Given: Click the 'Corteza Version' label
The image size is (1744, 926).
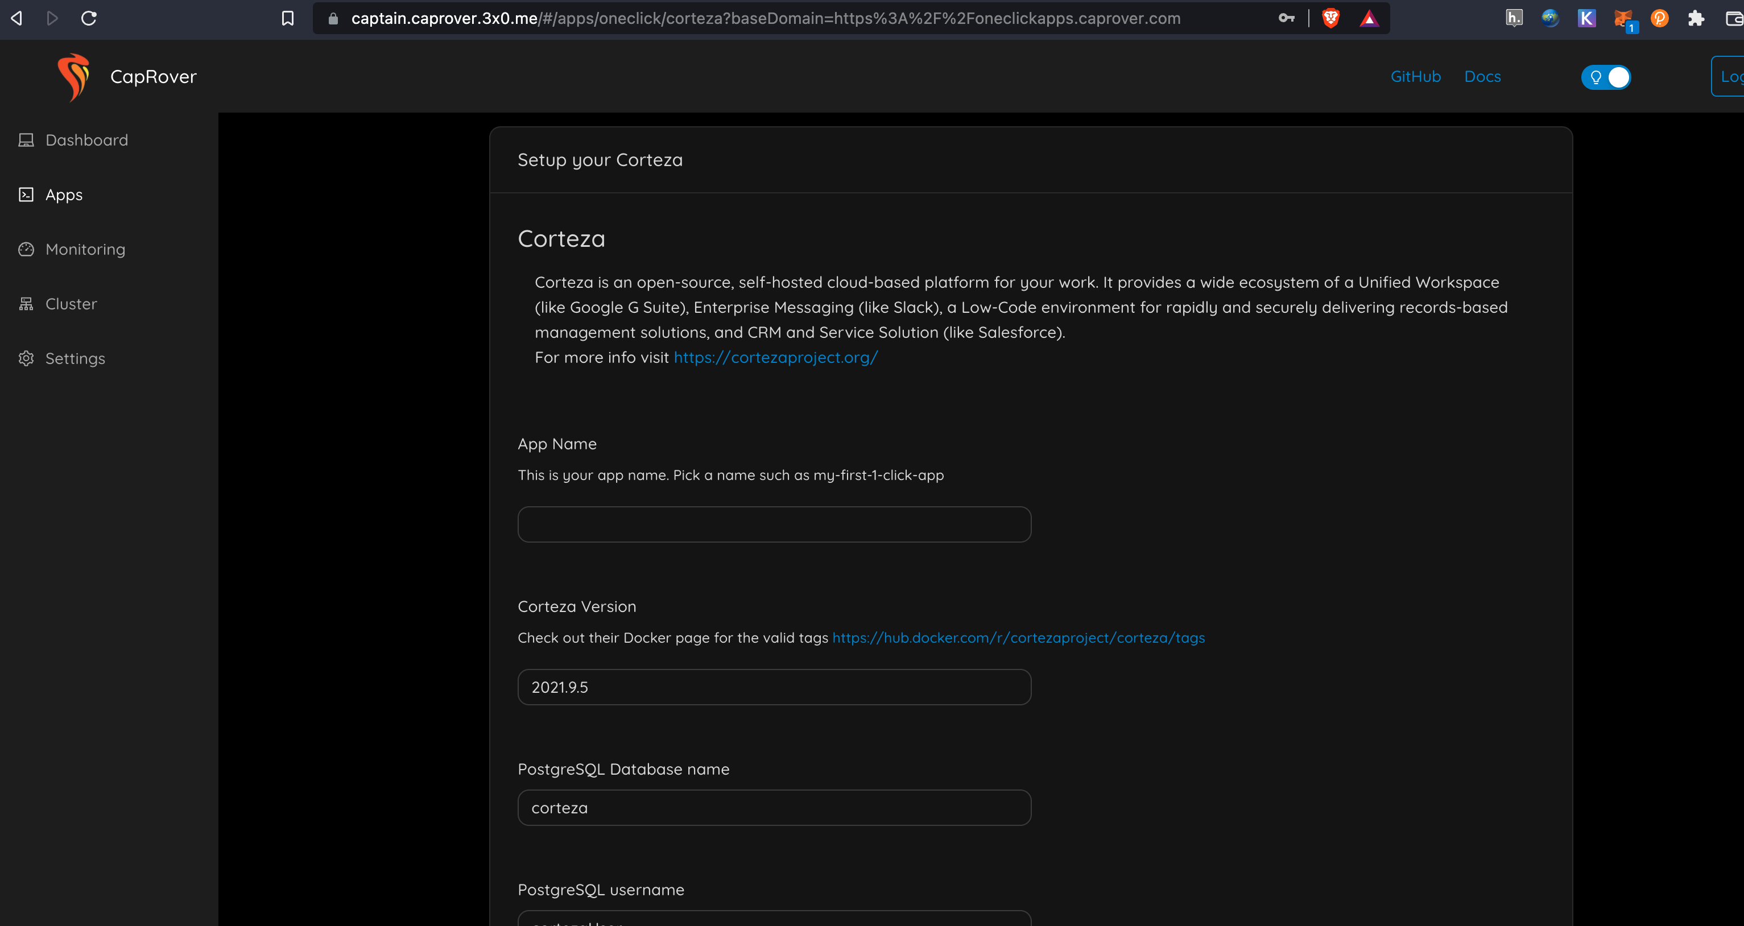Looking at the screenshot, I should tap(577, 606).
